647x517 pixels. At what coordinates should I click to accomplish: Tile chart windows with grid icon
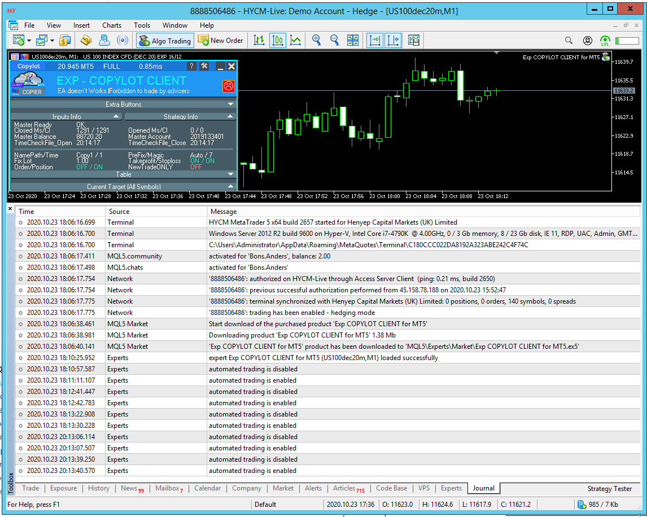[x=353, y=41]
